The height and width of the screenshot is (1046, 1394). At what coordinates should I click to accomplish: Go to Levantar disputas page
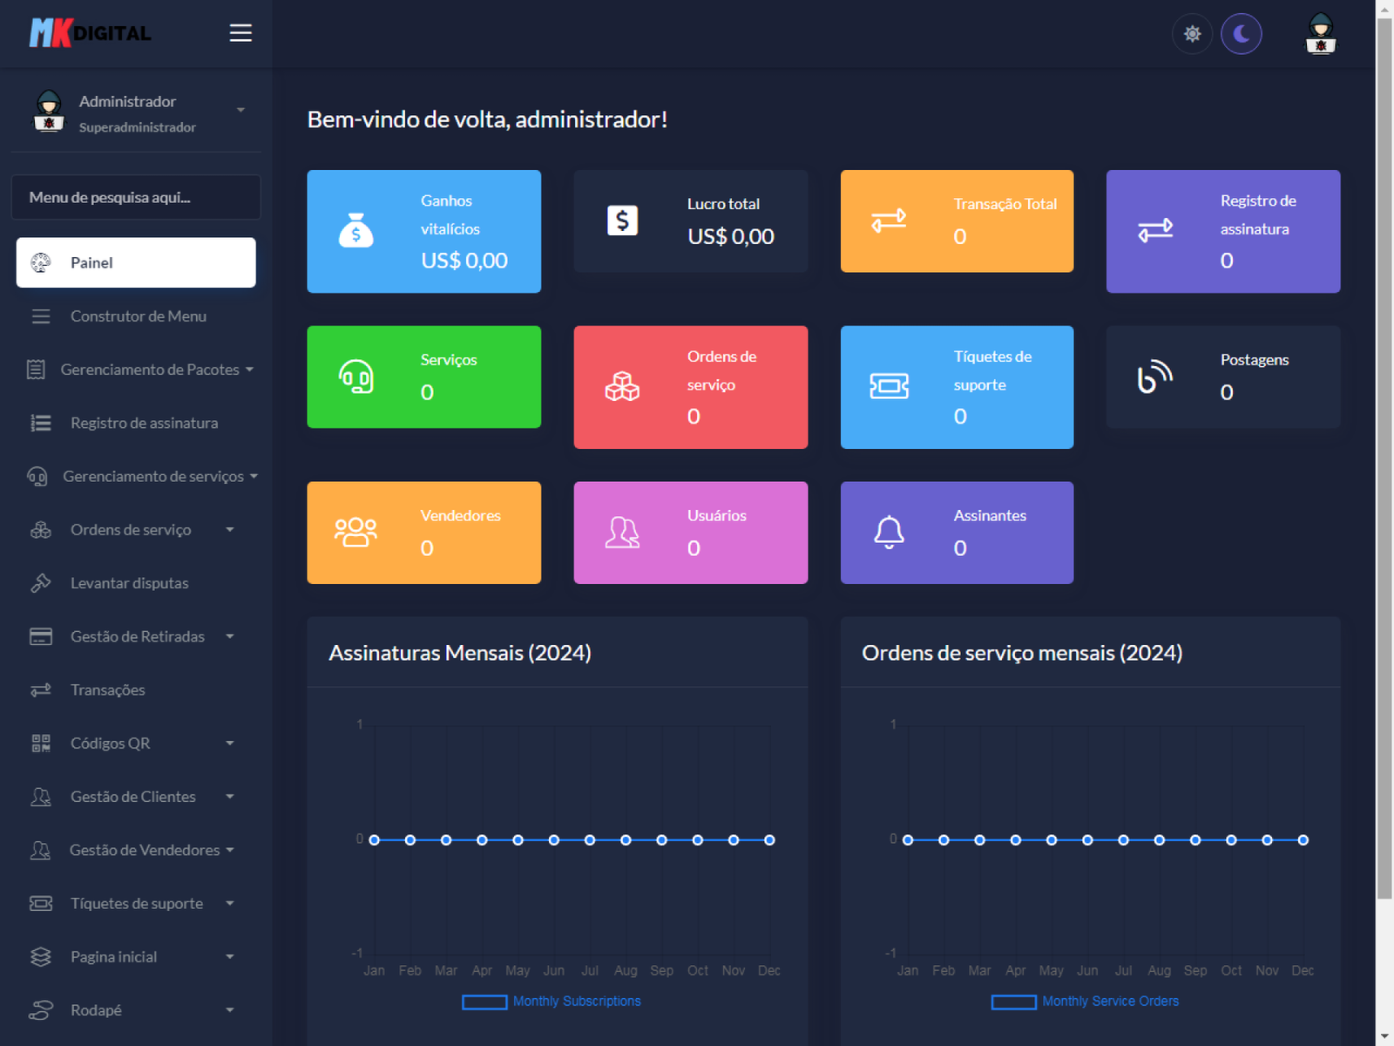coord(129,583)
